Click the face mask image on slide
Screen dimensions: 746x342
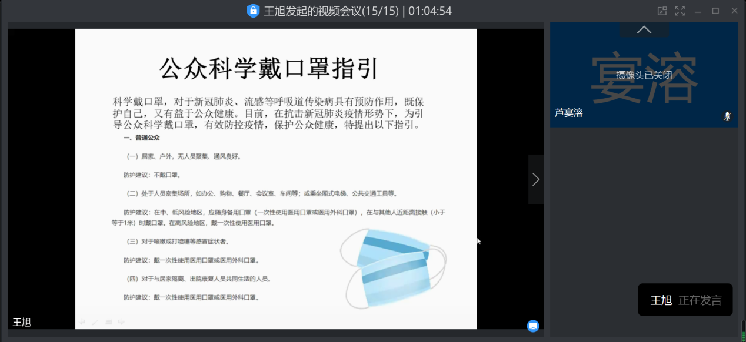pos(393,269)
